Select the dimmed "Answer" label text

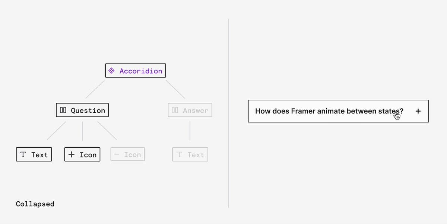pyautogui.click(x=196, y=111)
